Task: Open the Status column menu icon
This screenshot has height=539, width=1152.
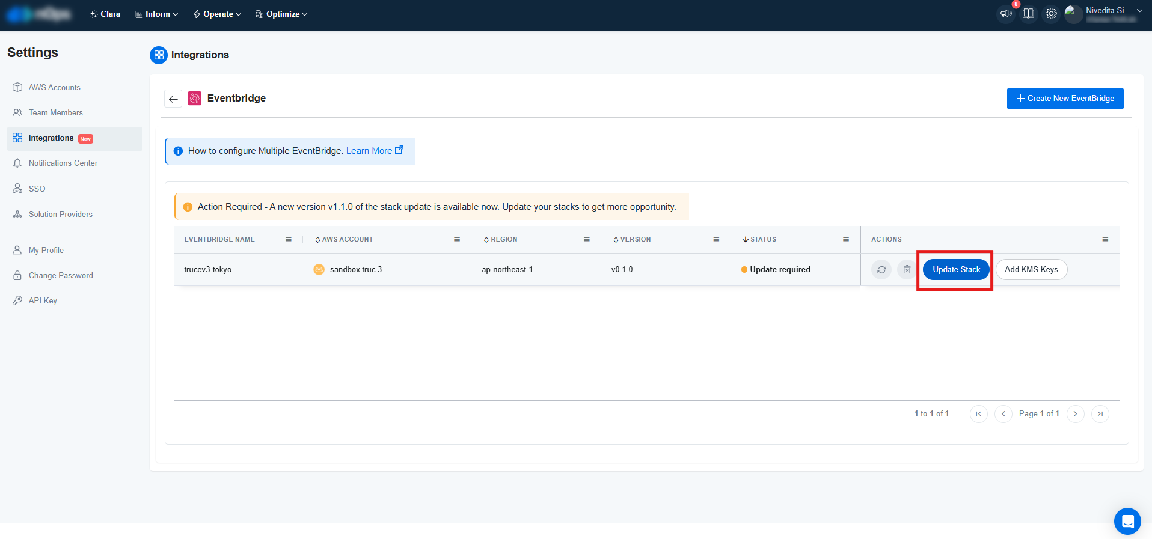Action: click(x=846, y=239)
